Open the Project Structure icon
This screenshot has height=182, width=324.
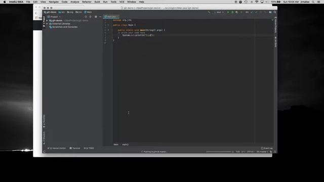(x=270, y=12)
